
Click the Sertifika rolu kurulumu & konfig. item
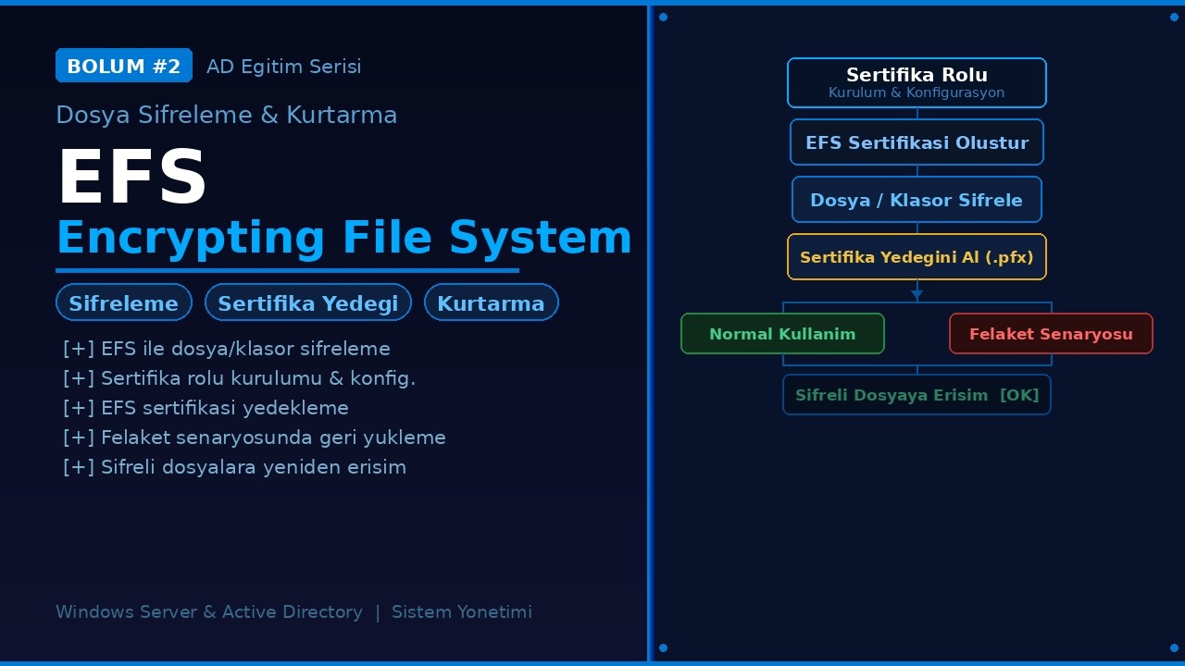point(240,378)
